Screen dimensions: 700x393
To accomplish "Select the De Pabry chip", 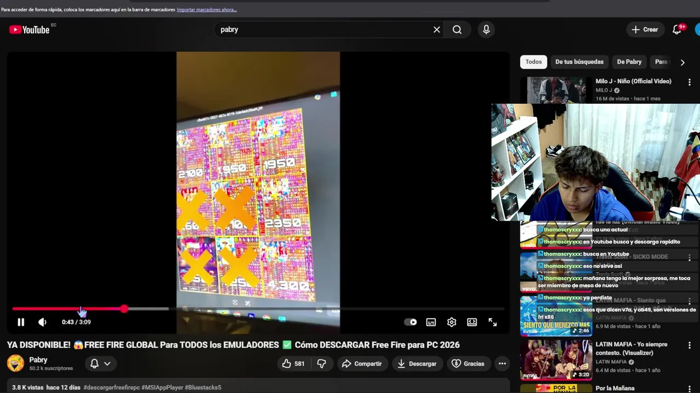I will point(629,62).
